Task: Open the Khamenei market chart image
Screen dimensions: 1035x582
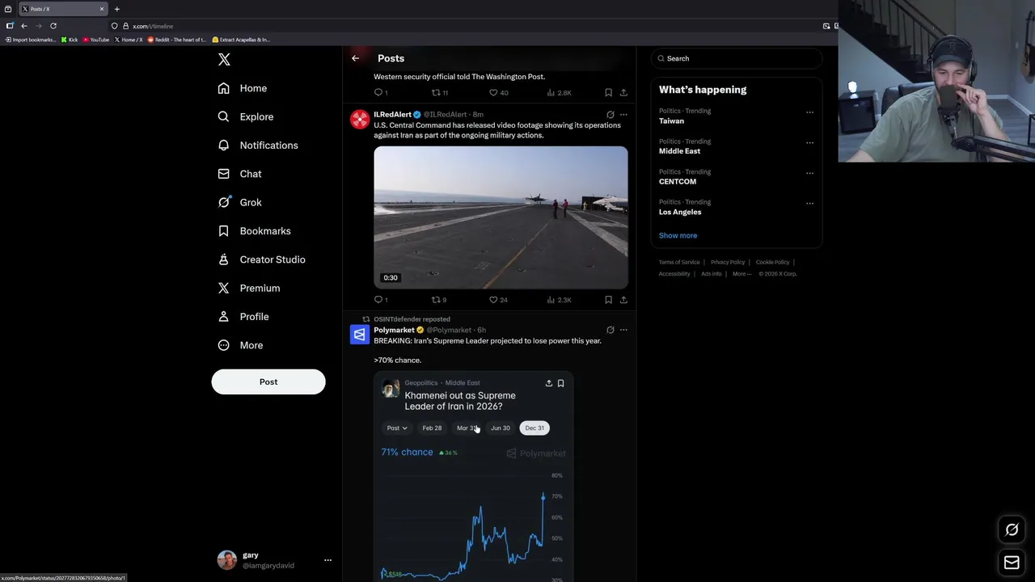Action: click(474, 477)
